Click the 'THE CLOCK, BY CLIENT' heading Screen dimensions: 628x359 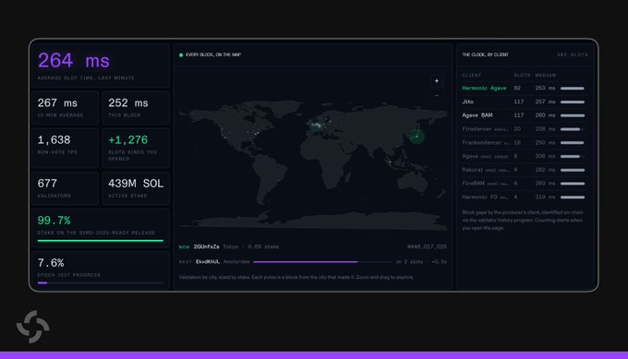click(485, 54)
